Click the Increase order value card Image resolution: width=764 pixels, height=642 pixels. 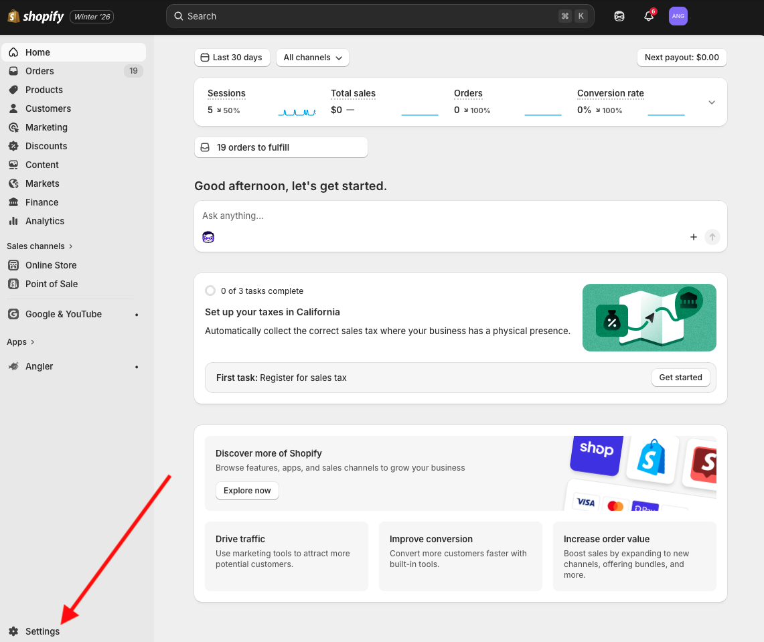click(634, 556)
